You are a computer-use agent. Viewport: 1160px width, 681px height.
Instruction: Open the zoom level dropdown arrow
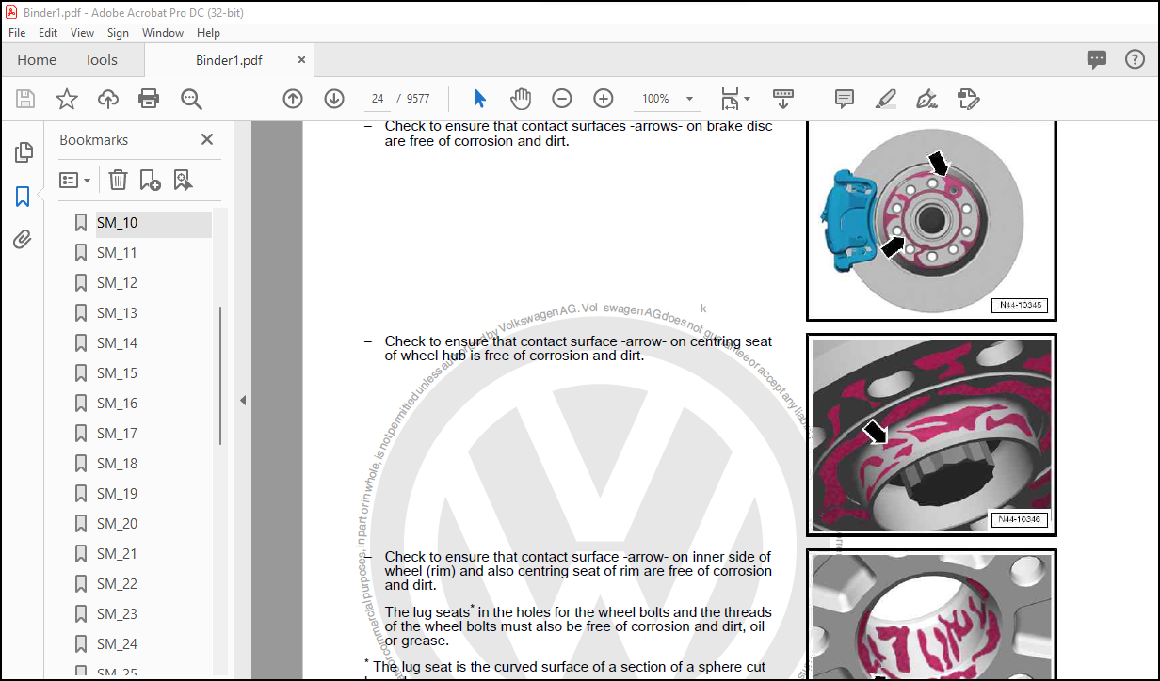690,99
